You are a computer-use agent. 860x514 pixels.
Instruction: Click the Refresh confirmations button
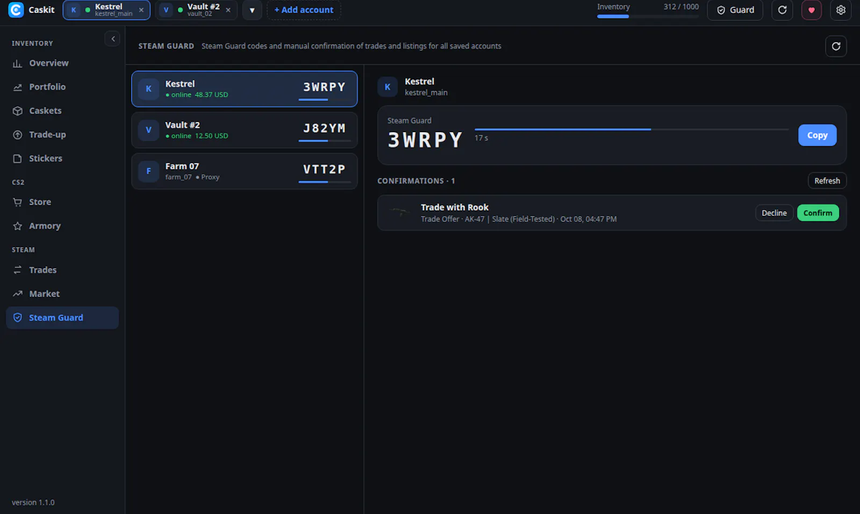[827, 181]
